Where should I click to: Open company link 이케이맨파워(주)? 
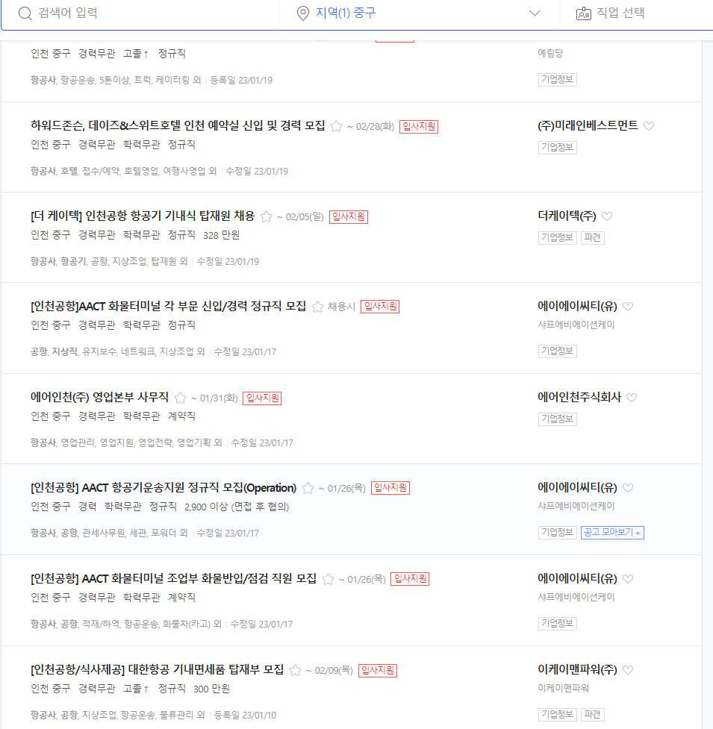(x=577, y=670)
